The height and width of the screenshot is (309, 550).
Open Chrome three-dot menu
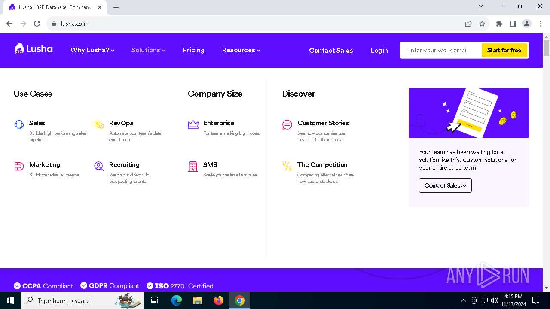click(541, 24)
